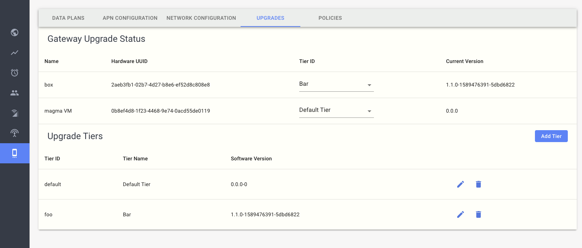The height and width of the screenshot is (248, 582).
Task: Edit the Bar tier using its pencil icon
Action: click(x=460, y=214)
